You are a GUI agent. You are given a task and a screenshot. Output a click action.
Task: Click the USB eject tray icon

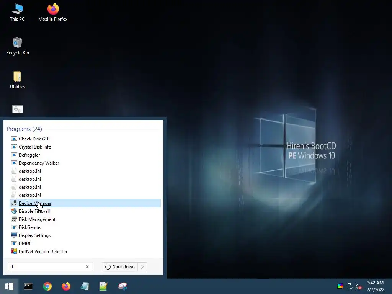point(350,286)
